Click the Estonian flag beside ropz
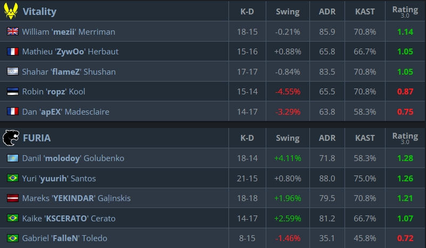 pos(12,92)
